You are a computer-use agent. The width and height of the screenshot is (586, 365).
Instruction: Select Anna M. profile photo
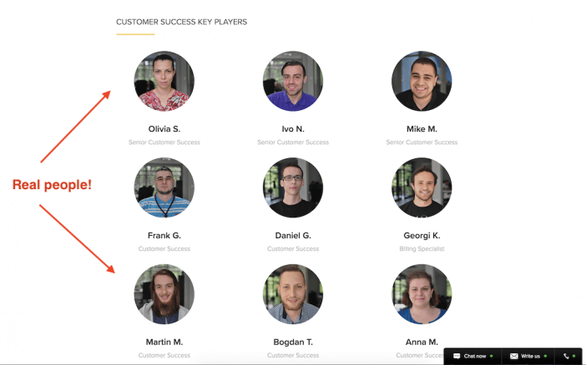[422, 294]
